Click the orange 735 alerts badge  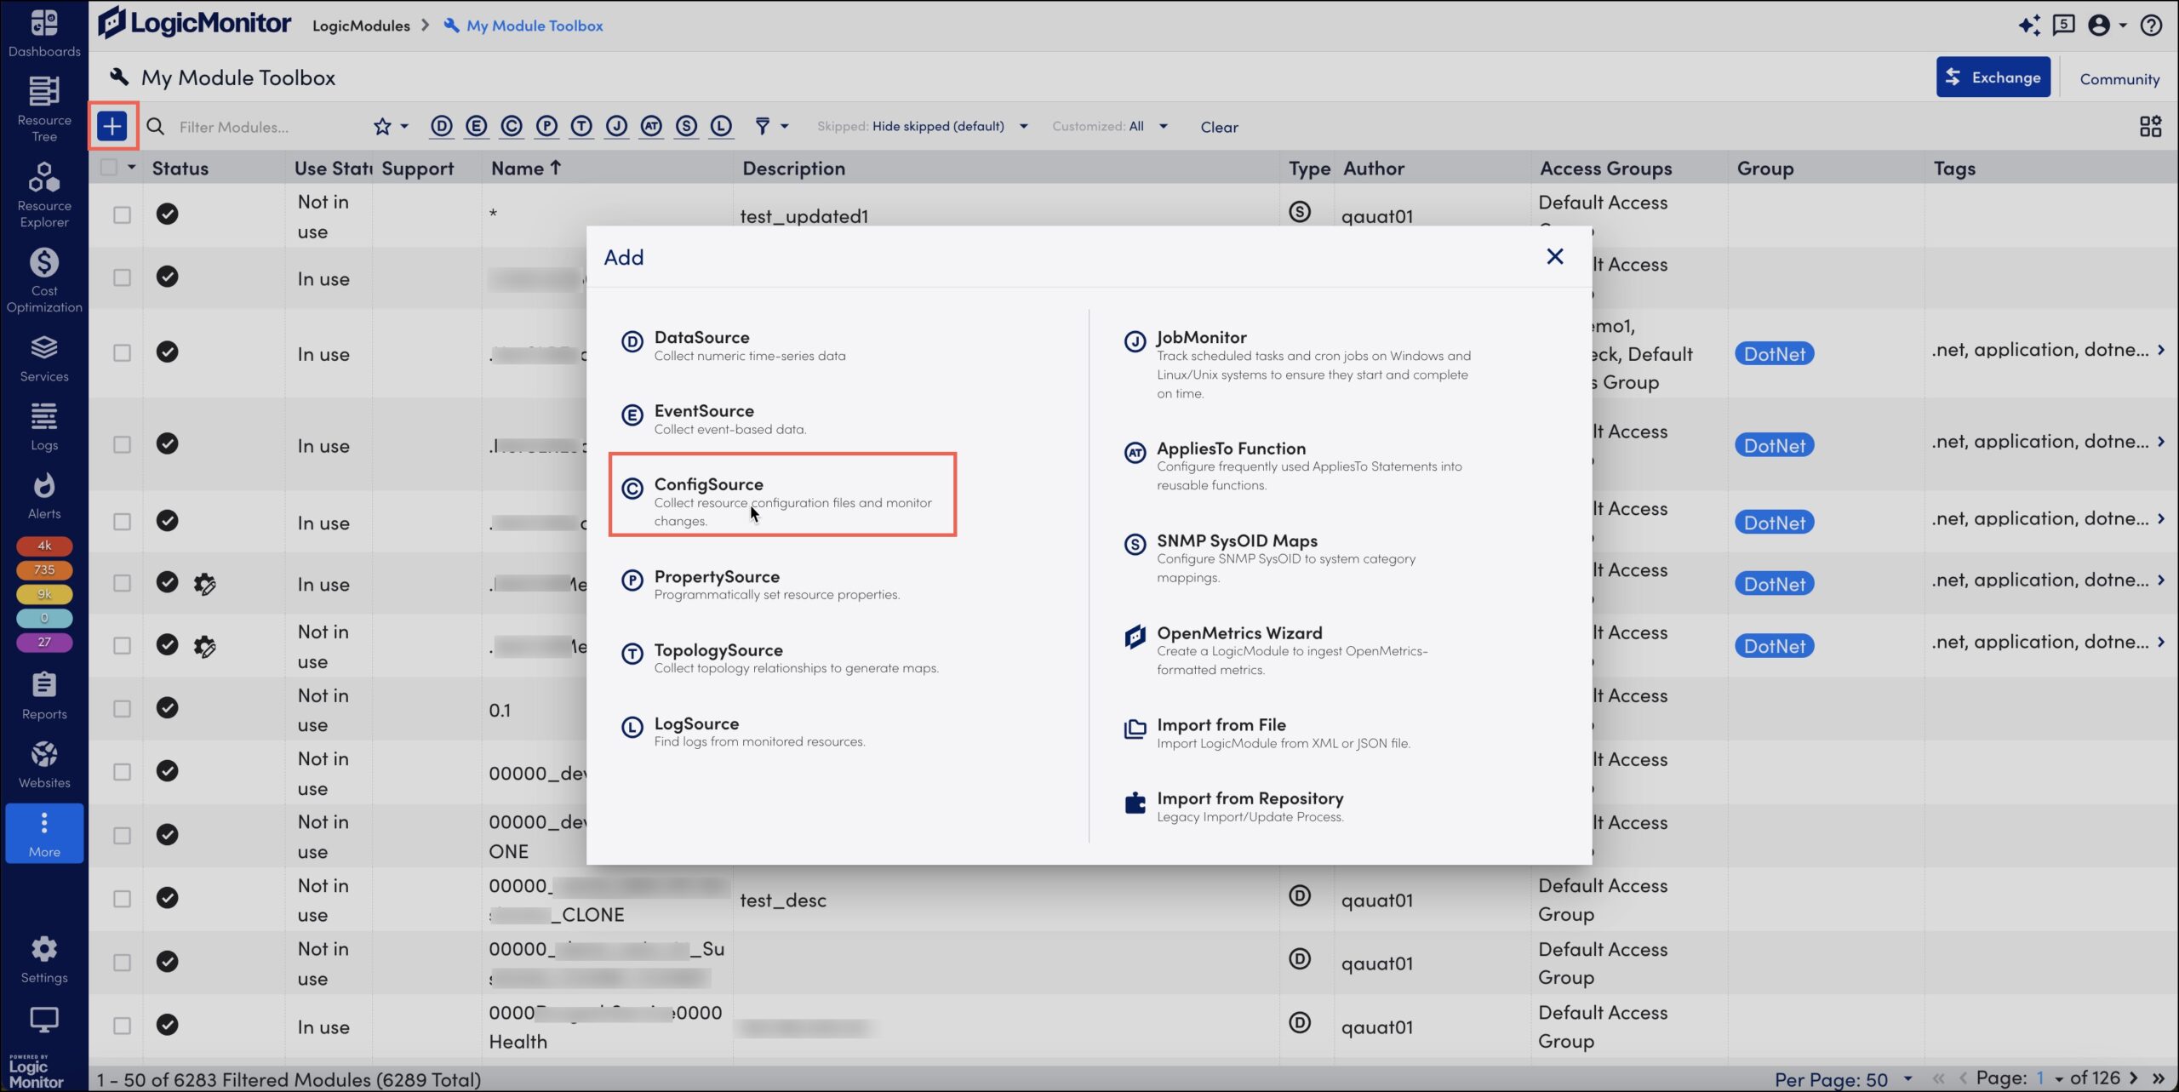[44, 569]
